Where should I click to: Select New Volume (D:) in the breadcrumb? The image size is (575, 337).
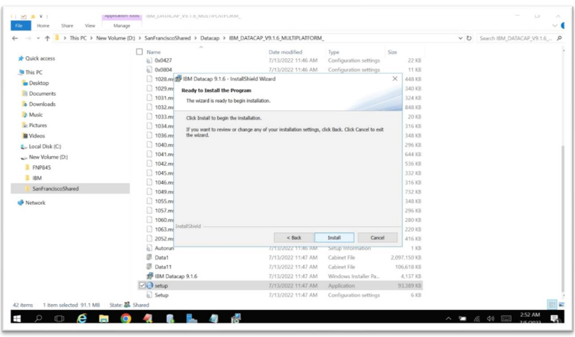(116, 38)
